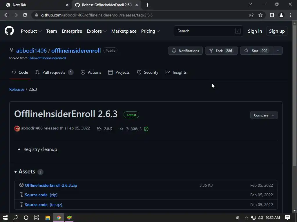Download OfflineInsiderEnroll-2.6.3.zip
This screenshot has height=222, width=297.
[51, 185]
